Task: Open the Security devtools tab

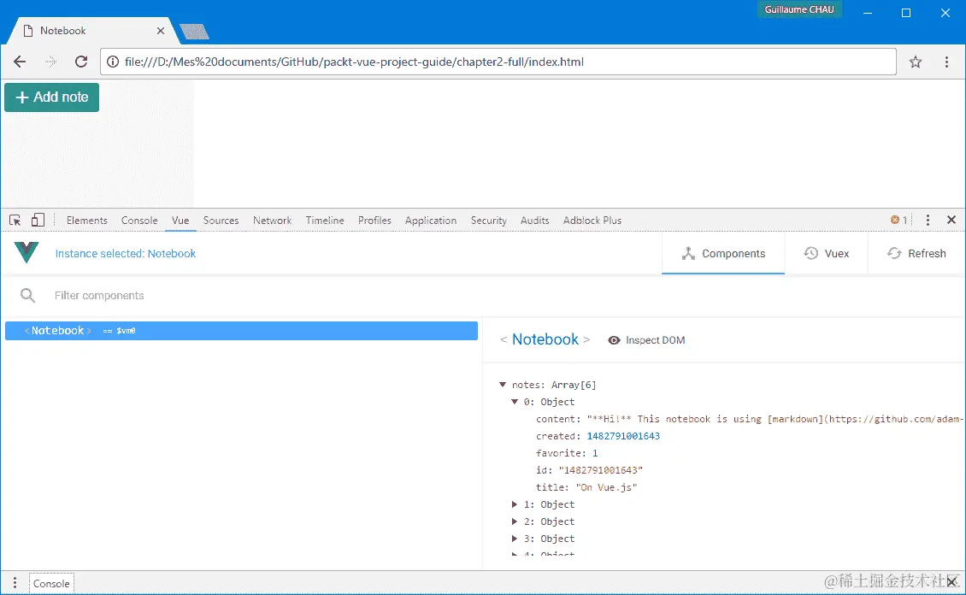Action: coord(488,221)
